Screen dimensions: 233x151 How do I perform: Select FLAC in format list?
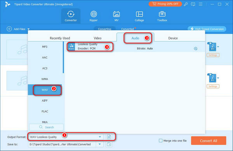45,111
